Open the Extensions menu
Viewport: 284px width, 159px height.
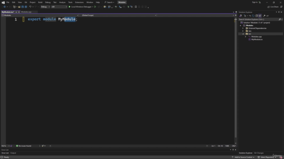pyautogui.click(x=79, y=2)
